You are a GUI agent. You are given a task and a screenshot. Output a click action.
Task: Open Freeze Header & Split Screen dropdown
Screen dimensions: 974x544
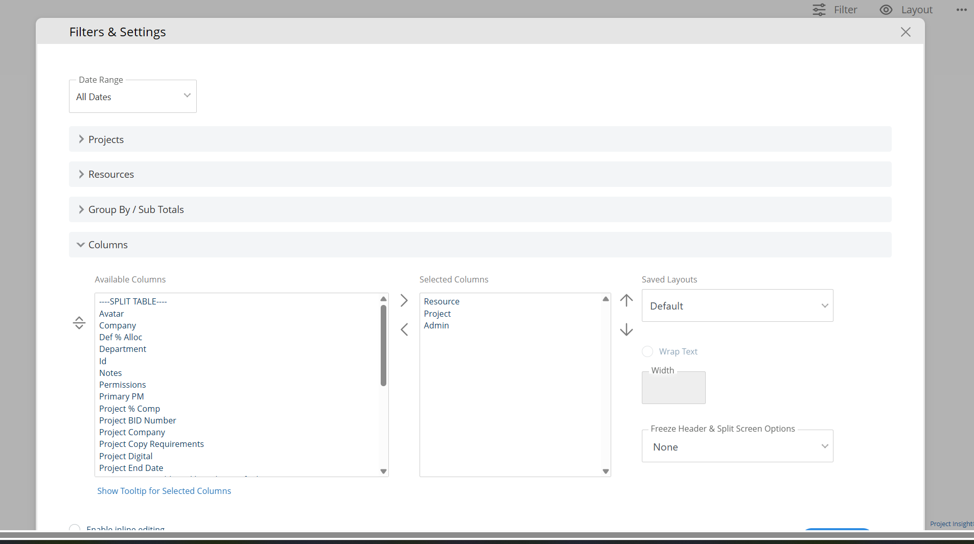(x=737, y=446)
